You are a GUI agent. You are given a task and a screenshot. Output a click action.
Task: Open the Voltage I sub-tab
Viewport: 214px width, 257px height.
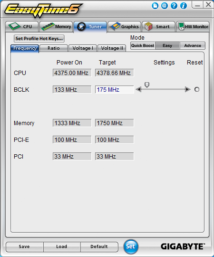point(83,48)
